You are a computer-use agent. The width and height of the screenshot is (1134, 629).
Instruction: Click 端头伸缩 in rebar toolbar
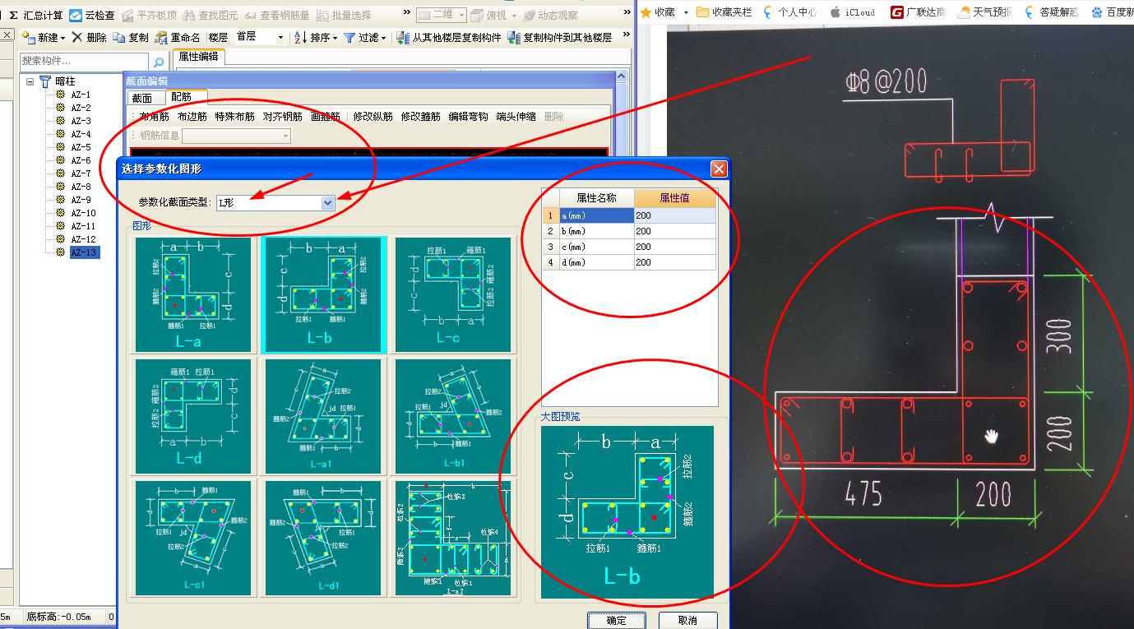point(516,117)
